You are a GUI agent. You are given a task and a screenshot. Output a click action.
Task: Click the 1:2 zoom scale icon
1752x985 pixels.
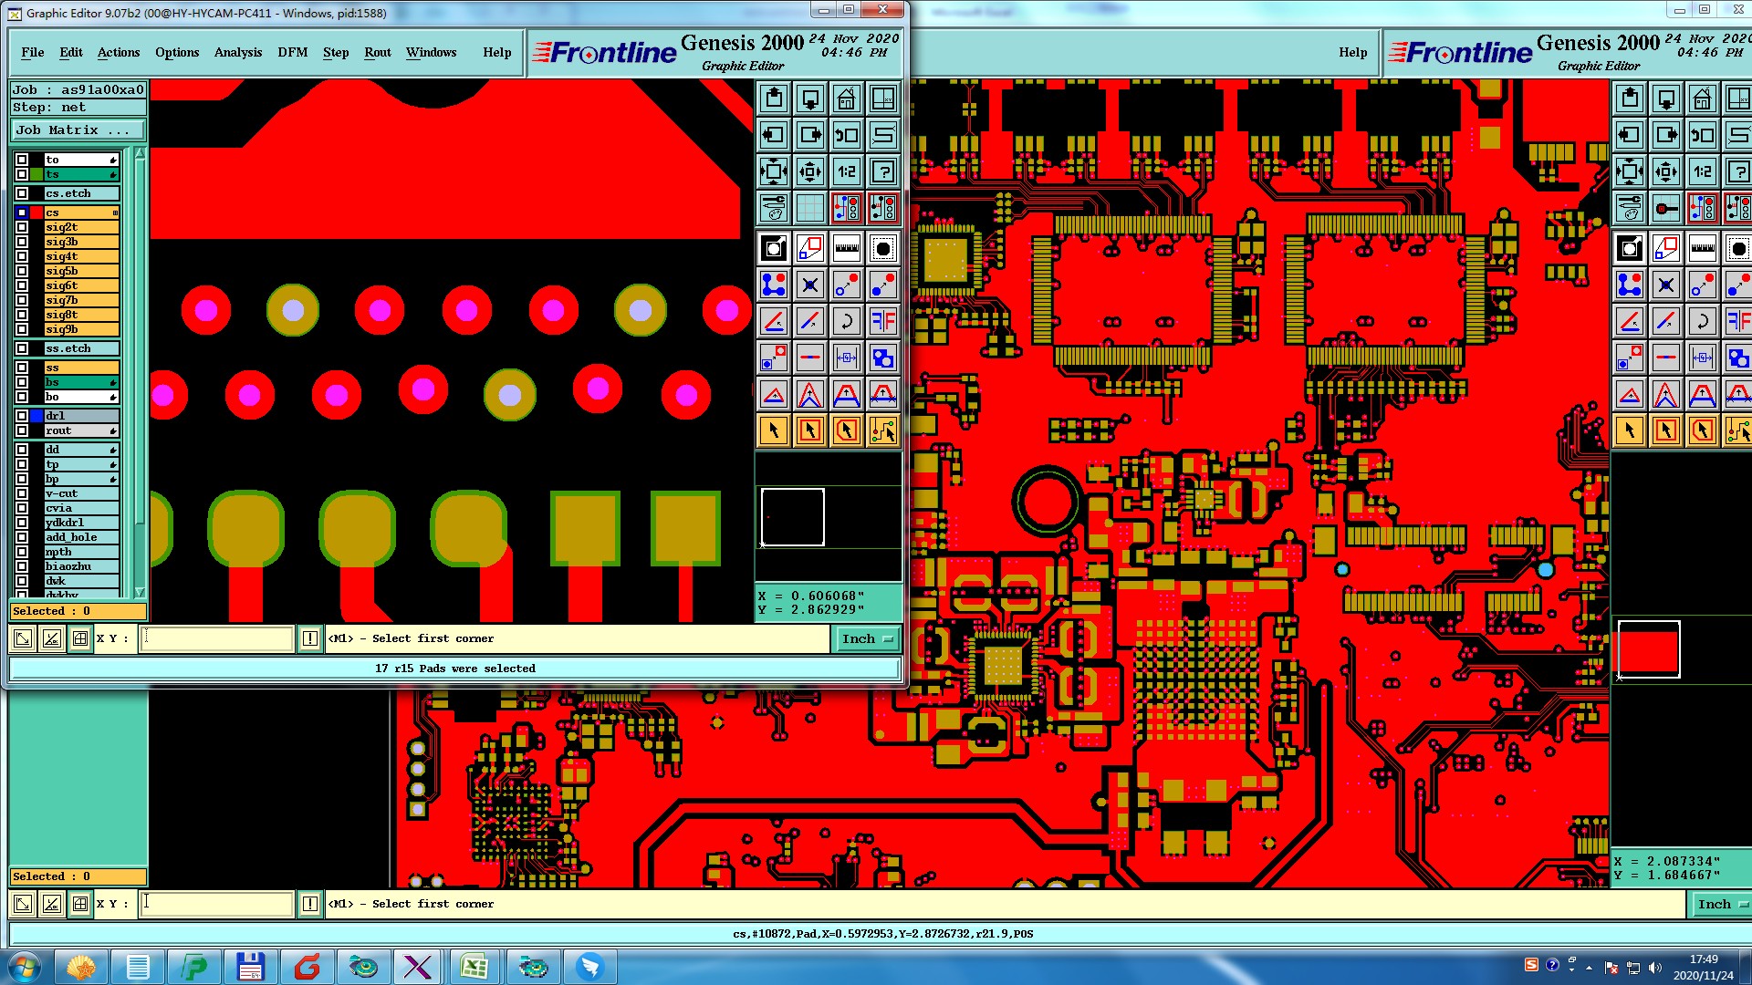point(846,171)
